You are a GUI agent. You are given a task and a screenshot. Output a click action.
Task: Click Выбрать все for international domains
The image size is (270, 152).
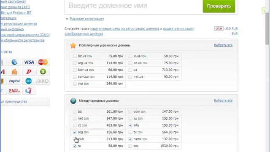[x=223, y=100]
